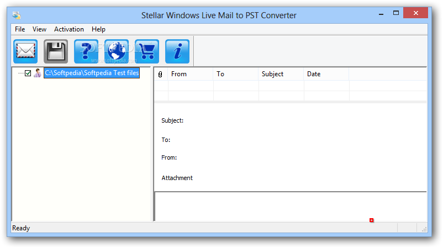Open the View menu
The image size is (443, 248).
[39, 29]
